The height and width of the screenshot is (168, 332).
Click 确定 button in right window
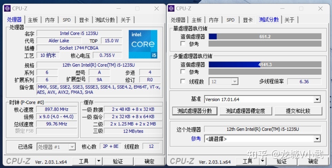coord(313,162)
